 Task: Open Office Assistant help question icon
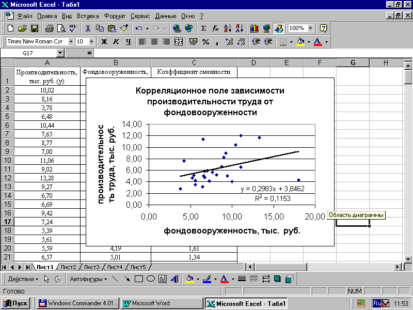point(323,28)
